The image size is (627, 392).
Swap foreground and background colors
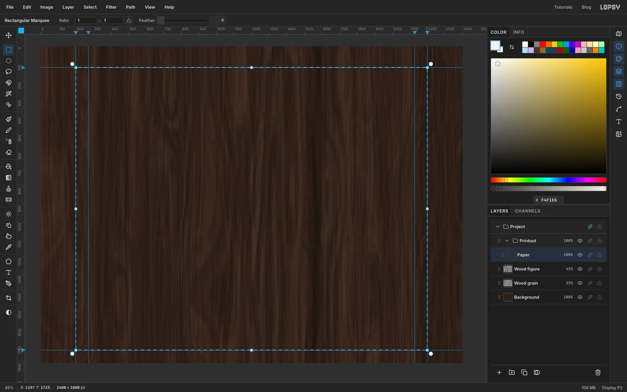click(x=512, y=47)
